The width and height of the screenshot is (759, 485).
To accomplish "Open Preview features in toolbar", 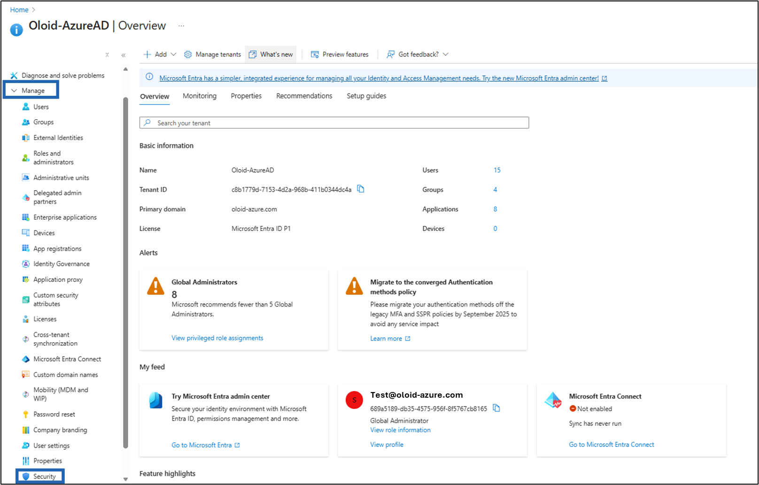I will tap(340, 54).
